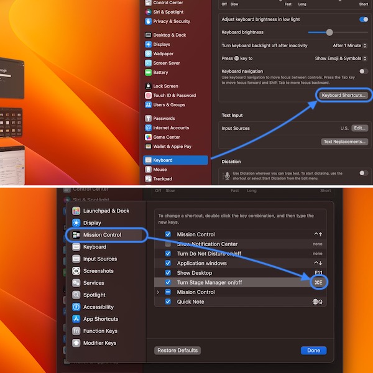
Task: Select the Spotlight magnifier icon
Action: (x=76, y=295)
